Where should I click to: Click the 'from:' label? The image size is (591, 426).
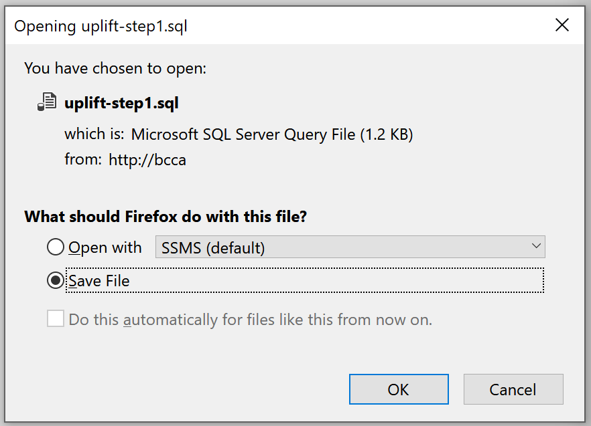83,160
